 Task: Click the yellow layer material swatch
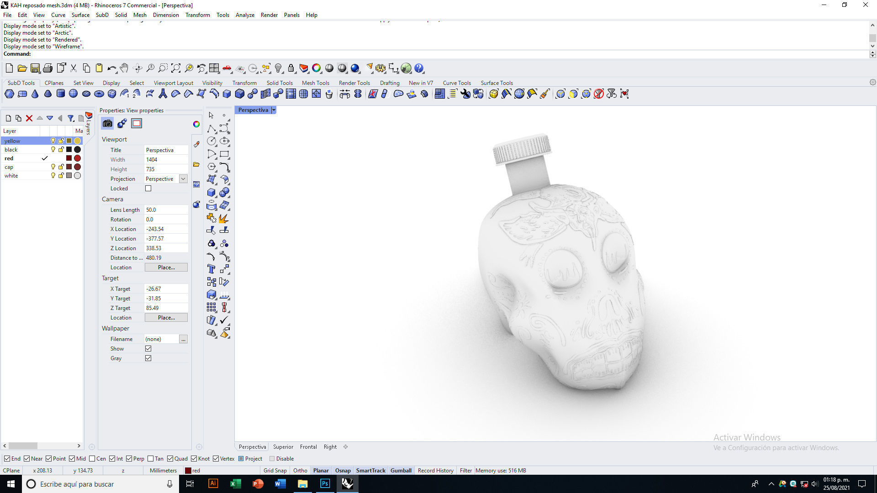point(78,141)
